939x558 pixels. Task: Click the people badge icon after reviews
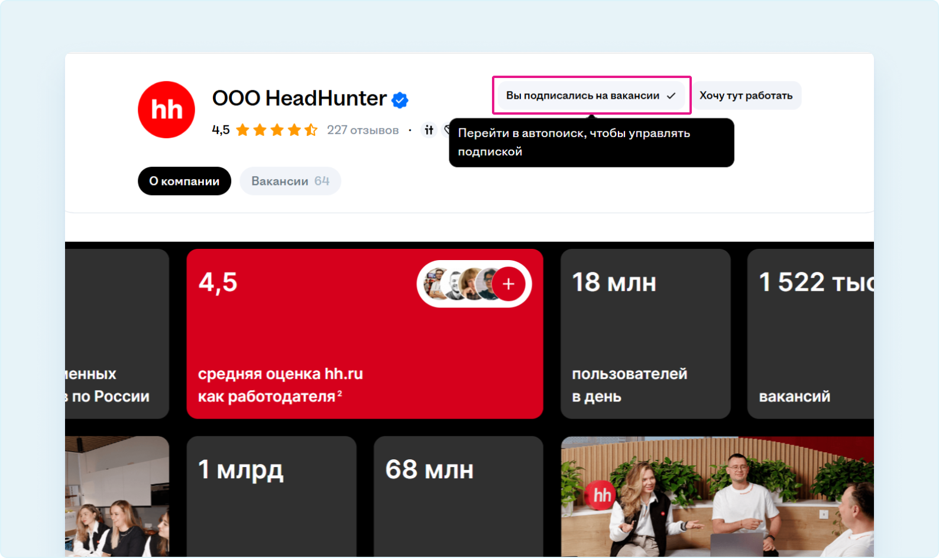tap(429, 130)
